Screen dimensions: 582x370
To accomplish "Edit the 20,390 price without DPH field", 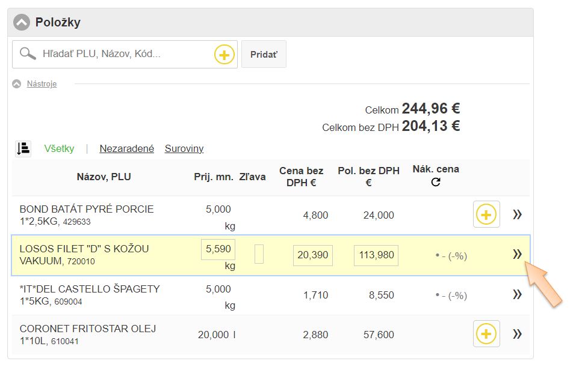I will coord(312,255).
